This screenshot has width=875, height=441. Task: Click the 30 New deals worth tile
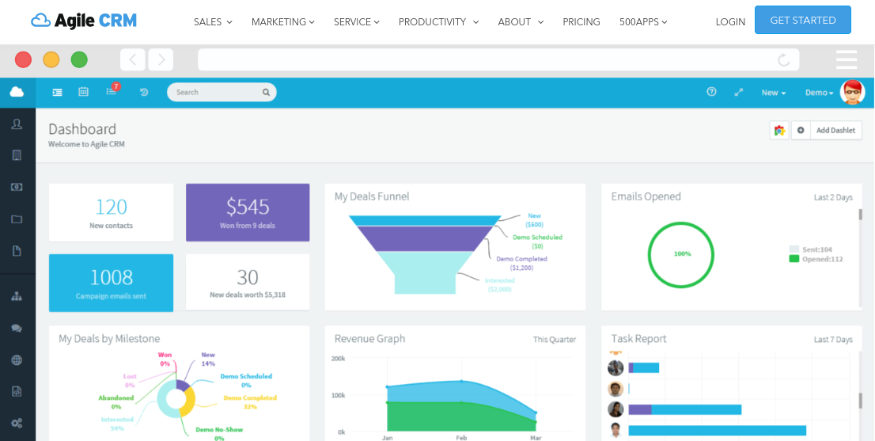[248, 282]
